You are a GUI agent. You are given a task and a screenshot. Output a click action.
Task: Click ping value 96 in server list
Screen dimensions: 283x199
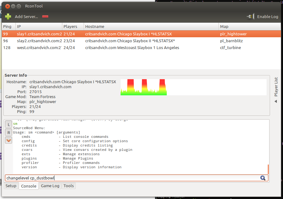pyautogui.click(x=5, y=41)
